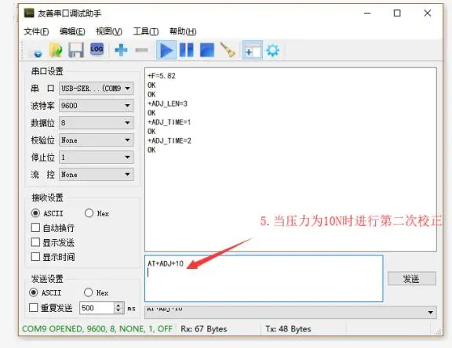Increase the repeat interval with up arrow
This screenshot has width=452, height=348.
(118, 305)
